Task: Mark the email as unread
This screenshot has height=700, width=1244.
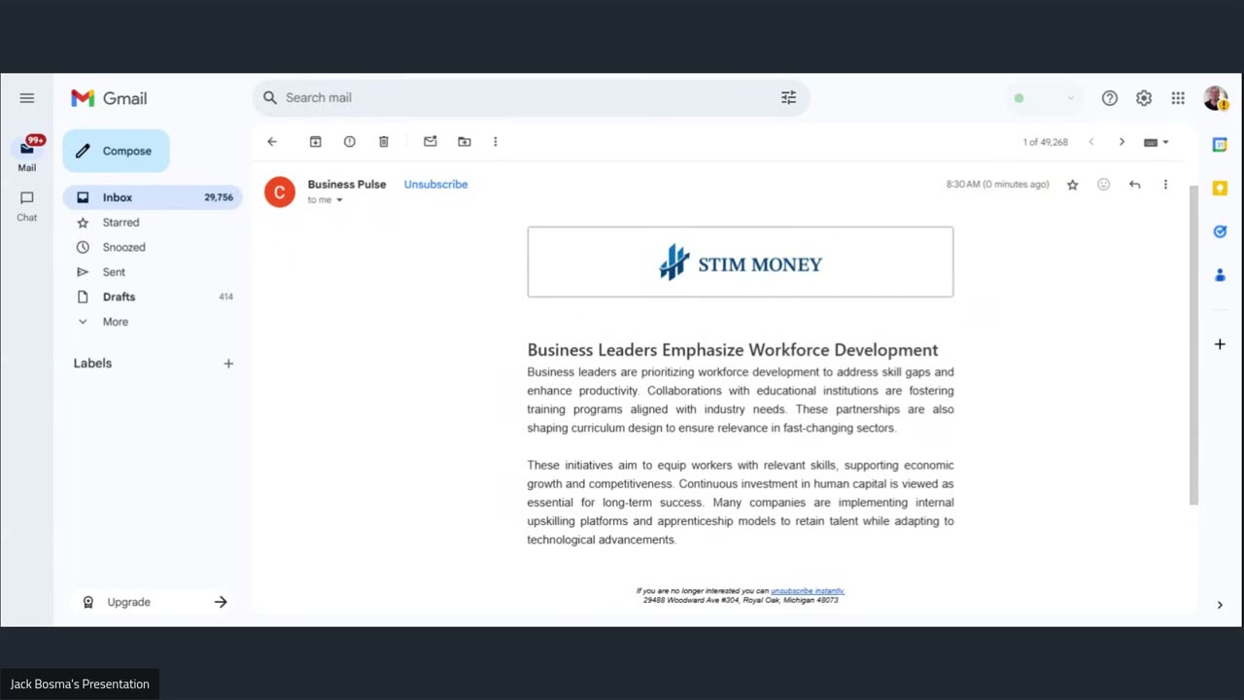Action: click(x=431, y=142)
